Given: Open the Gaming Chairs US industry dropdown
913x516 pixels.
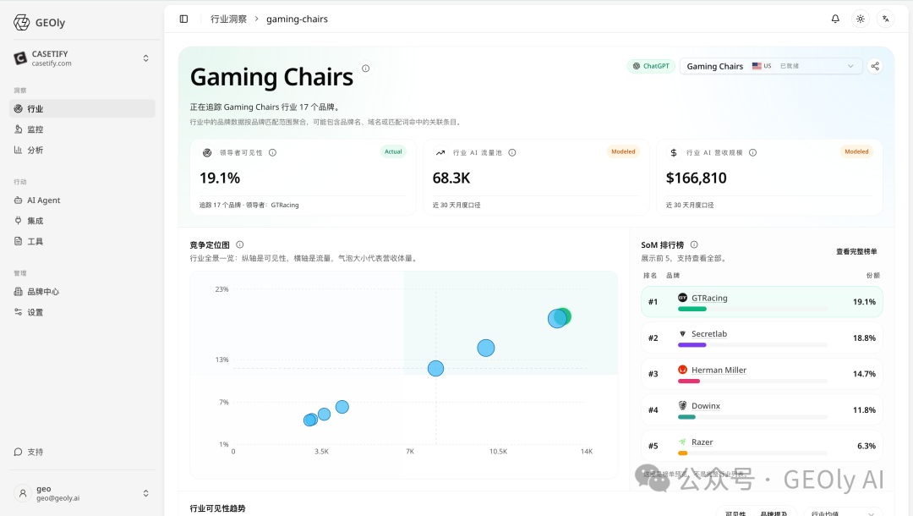Looking at the screenshot, I should click(771, 66).
